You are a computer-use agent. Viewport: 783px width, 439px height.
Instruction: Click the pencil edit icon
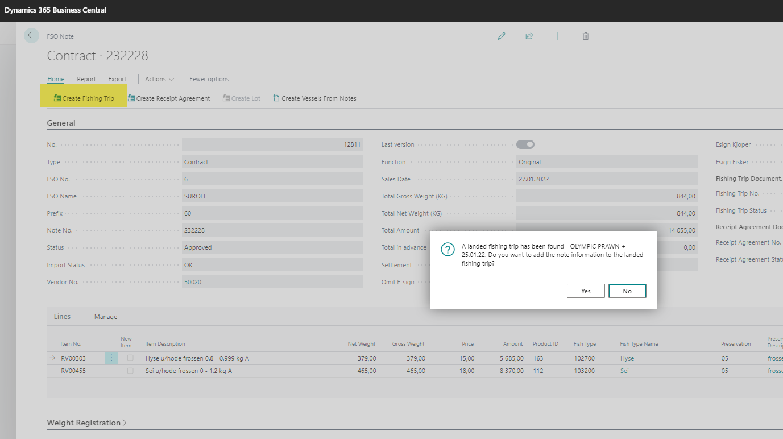point(501,36)
